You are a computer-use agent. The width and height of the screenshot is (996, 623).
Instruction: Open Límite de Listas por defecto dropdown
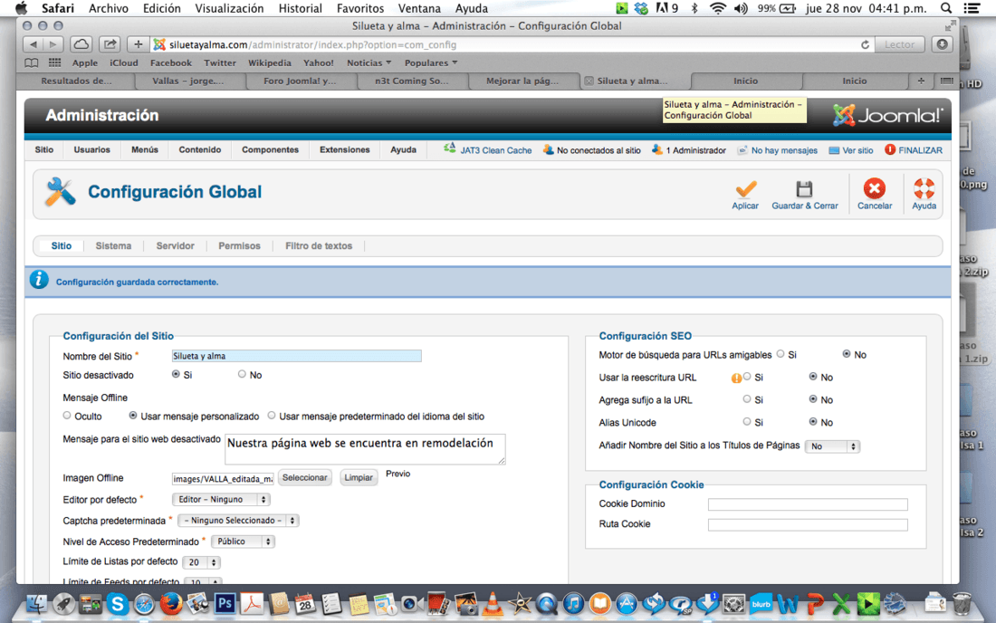pos(201,562)
